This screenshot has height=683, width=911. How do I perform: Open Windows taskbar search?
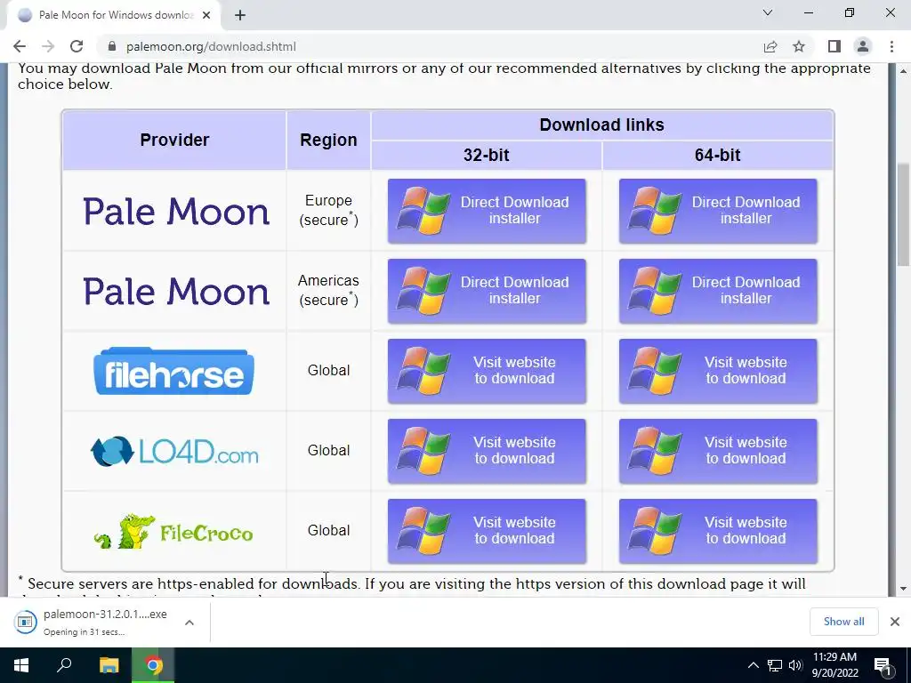pyautogui.click(x=64, y=665)
